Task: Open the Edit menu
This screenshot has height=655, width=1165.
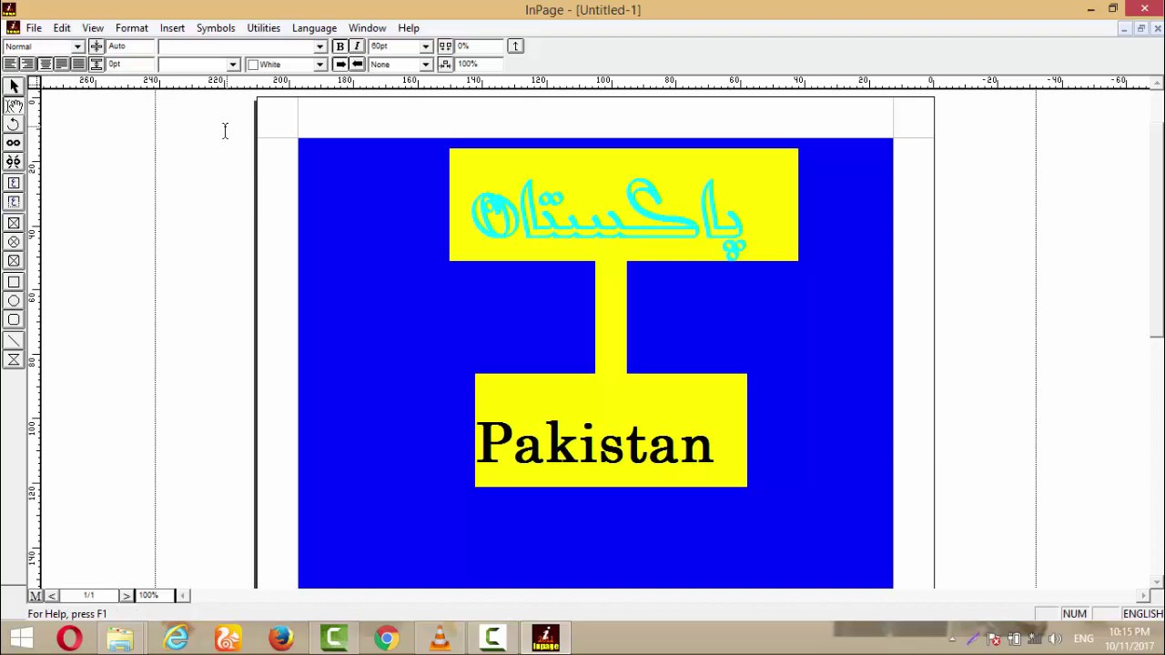Action: click(x=62, y=28)
